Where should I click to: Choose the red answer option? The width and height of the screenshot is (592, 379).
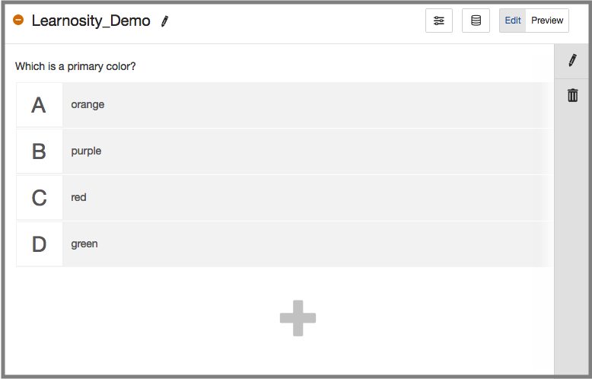(x=79, y=198)
